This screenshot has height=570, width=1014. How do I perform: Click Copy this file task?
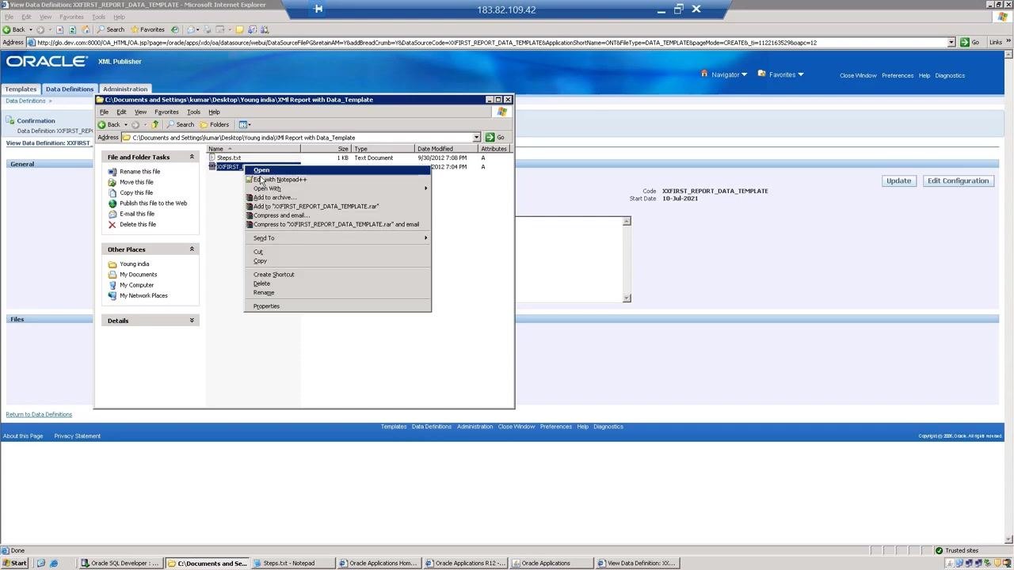click(136, 192)
